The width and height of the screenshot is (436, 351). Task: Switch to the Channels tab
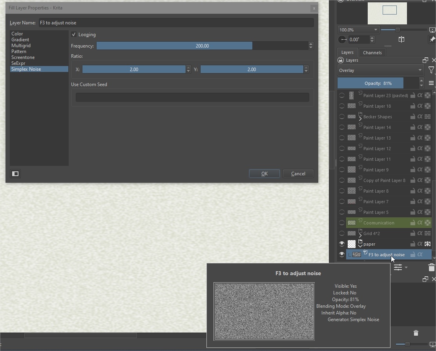372,53
